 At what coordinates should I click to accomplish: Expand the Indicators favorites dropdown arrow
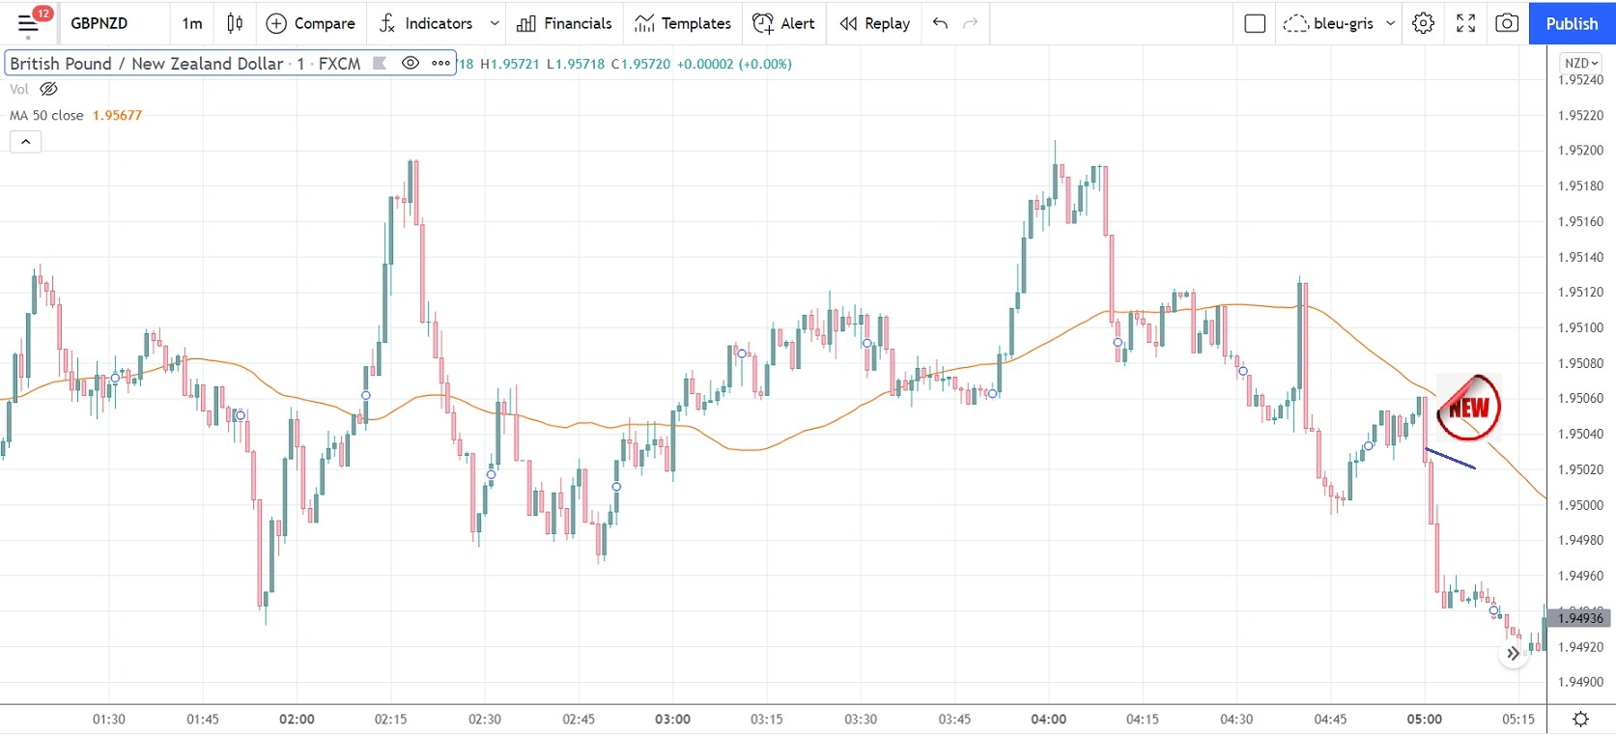[x=495, y=23]
